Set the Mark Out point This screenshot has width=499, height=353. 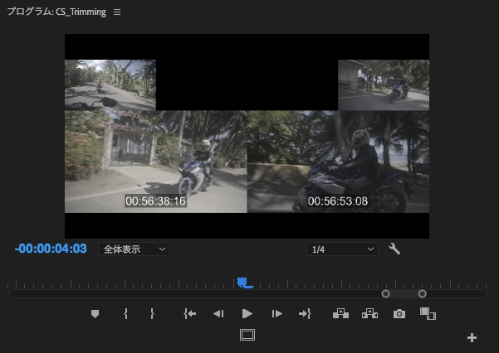pos(152,314)
